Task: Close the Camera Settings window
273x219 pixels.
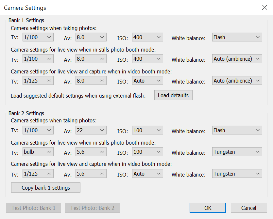Action: click(x=264, y=7)
